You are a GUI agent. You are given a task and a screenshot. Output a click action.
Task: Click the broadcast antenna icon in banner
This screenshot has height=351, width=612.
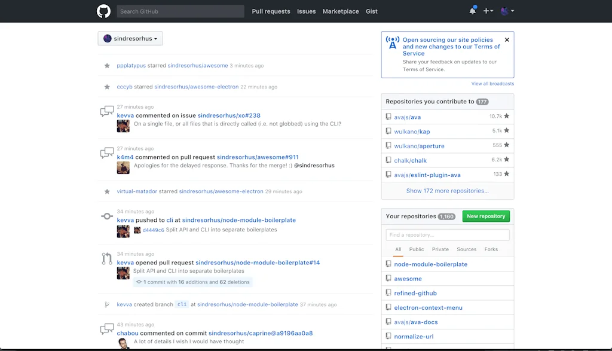[392, 43]
